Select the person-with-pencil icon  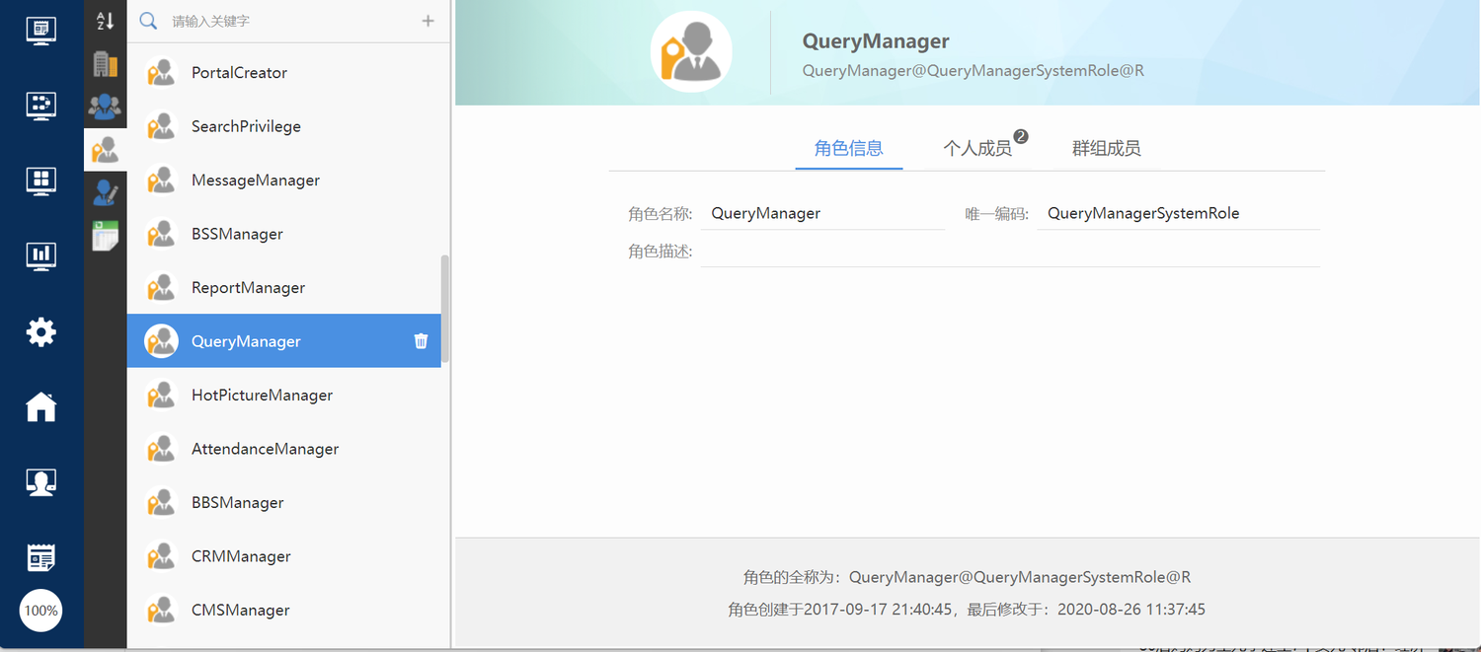click(x=105, y=192)
